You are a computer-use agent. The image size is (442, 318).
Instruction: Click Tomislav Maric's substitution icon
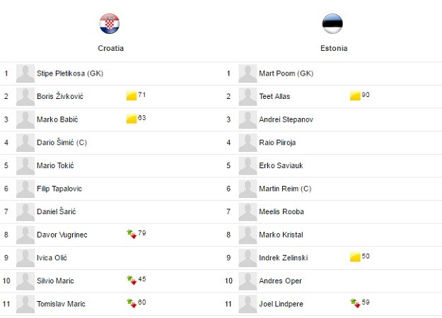pyautogui.click(x=132, y=303)
